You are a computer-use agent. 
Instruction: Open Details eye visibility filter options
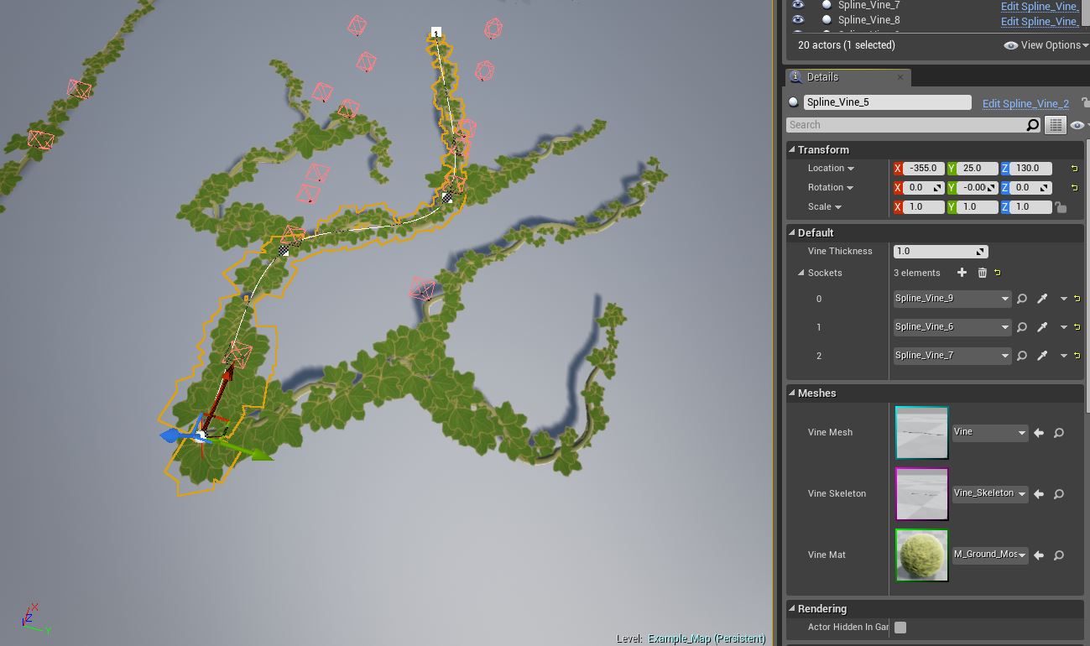coord(1078,125)
